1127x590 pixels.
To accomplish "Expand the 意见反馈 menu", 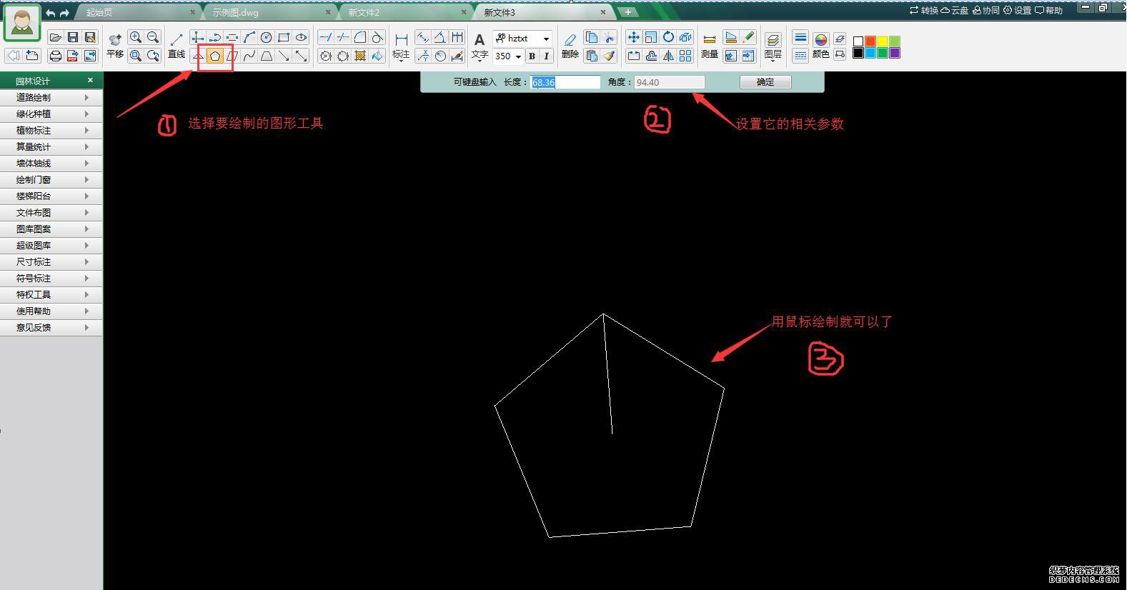I will click(x=51, y=327).
